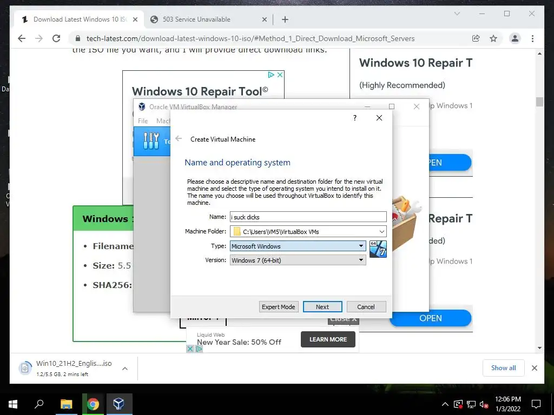This screenshot has height=415, width=554.
Task: Expand the Machine Folder combo box
Action: pyautogui.click(x=381, y=231)
